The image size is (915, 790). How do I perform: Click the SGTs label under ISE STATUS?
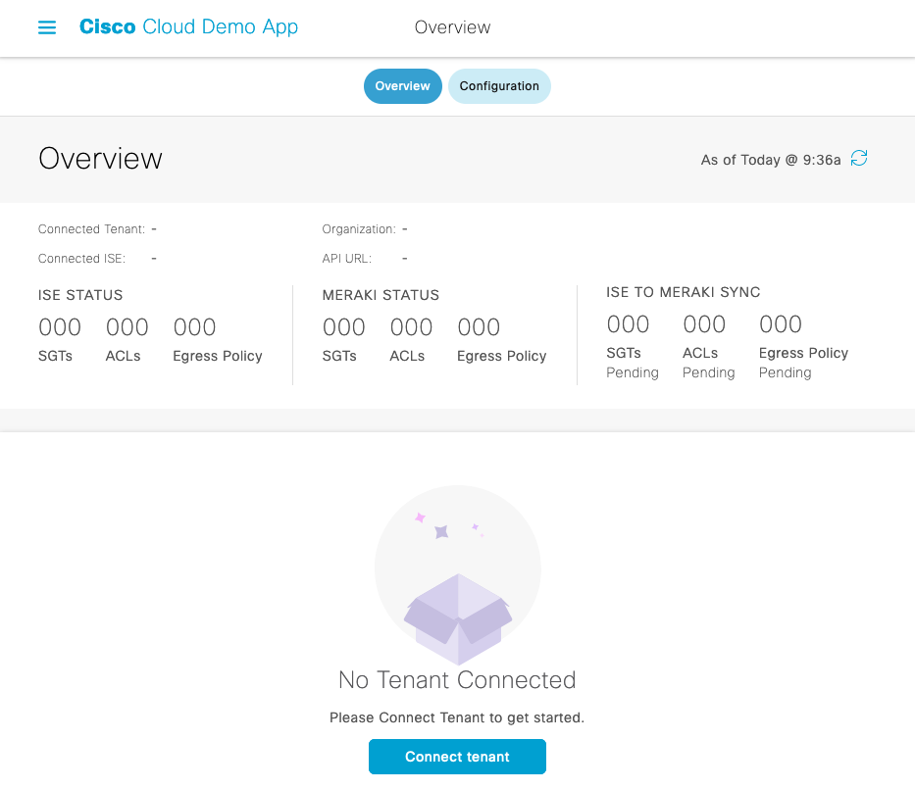56,356
